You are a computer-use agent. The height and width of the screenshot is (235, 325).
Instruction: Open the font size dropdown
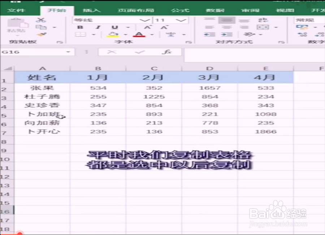181,20
